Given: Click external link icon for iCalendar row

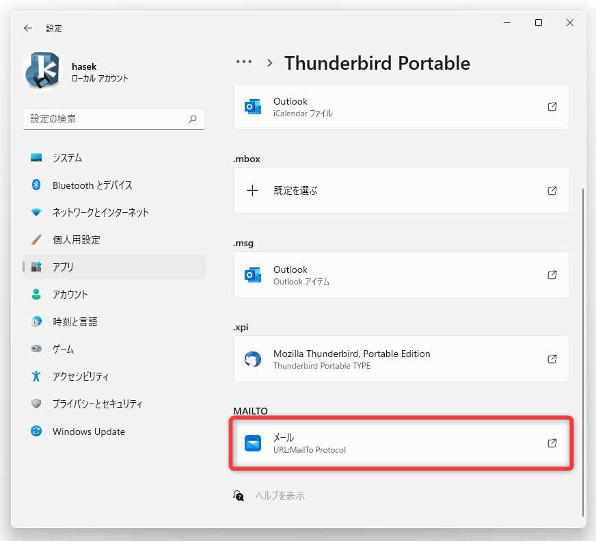Looking at the screenshot, I should tap(552, 107).
